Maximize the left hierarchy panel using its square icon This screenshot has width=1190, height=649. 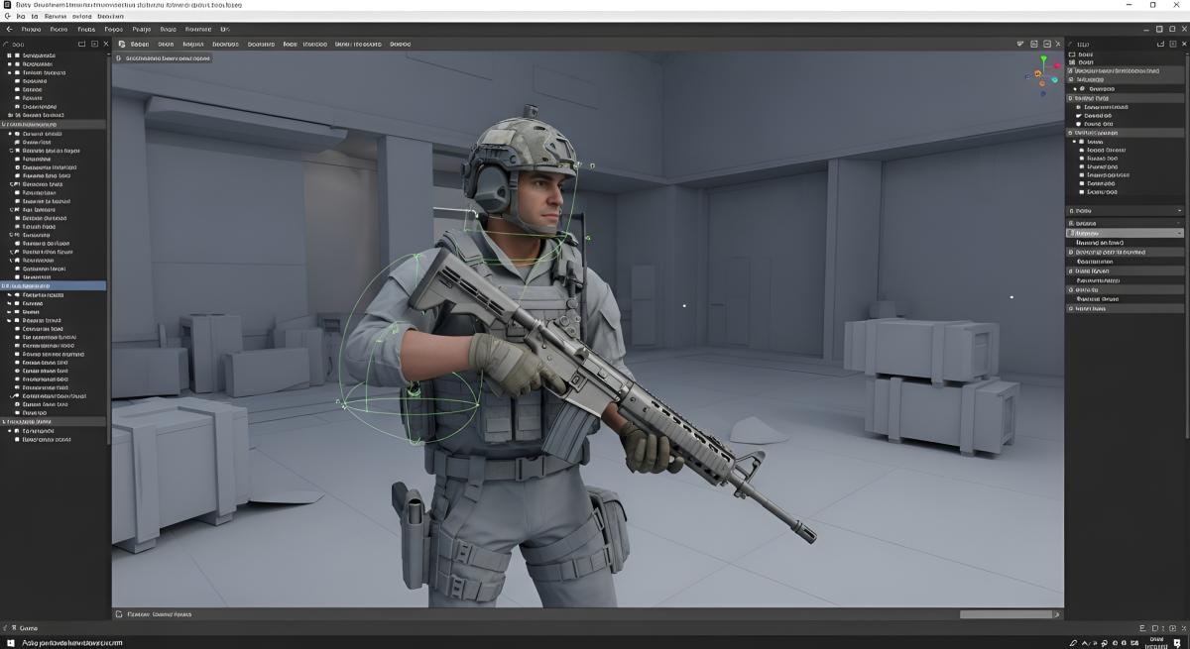(x=94, y=44)
